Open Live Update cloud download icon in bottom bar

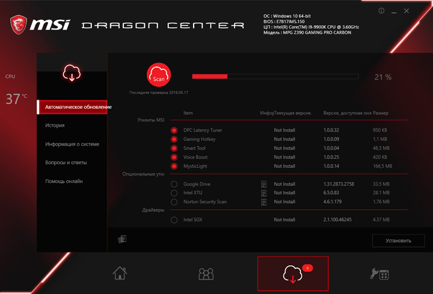pyautogui.click(x=293, y=274)
